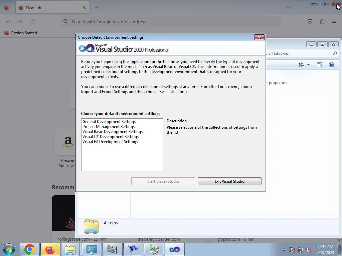Image resolution: width=342 pixels, height=256 pixels.
Task: Open the thepennyhoarder.com article
Action: click(159, 239)
